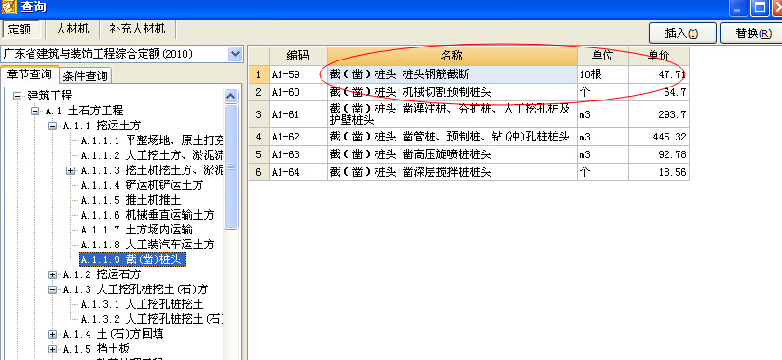Select tree item A.1.1.8 人工装汽车运土方
782x360 pixels.
[147, 245]
